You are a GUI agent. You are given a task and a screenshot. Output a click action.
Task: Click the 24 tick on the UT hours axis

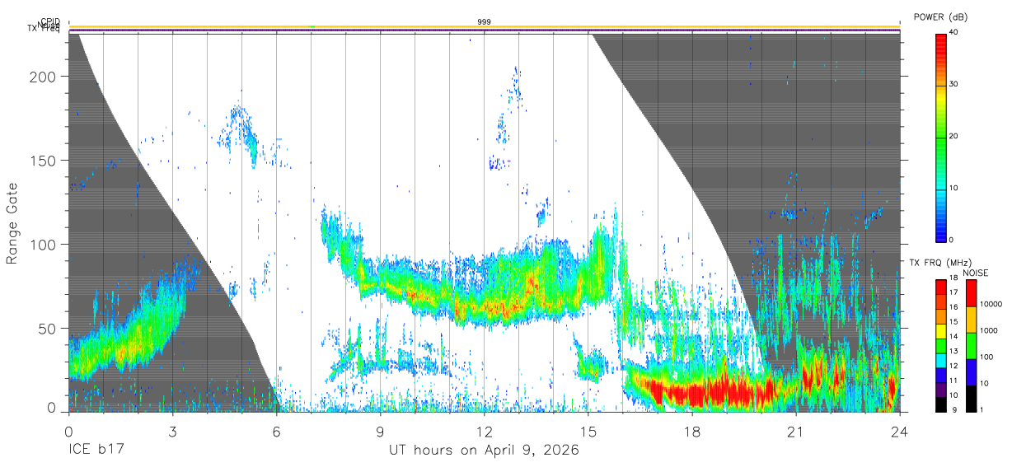point(899,431)
